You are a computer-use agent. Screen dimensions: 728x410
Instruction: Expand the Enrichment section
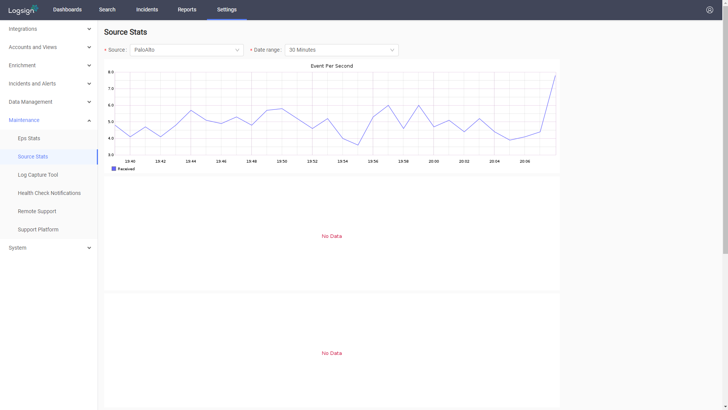tap(49, 65)
